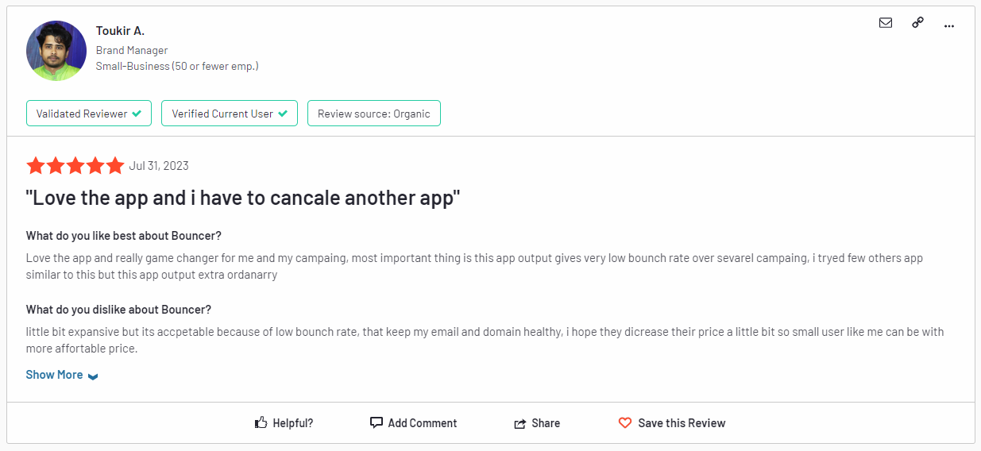
Task: Open the three-dot more options menu
Action: click(948, 25)
